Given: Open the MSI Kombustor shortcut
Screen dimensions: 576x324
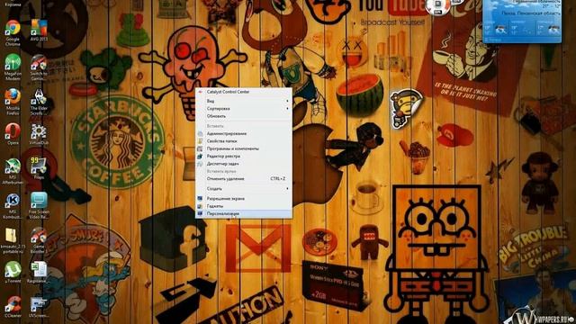Looking at the screenshot, I should pyautogui.click(x=13, y=206).
